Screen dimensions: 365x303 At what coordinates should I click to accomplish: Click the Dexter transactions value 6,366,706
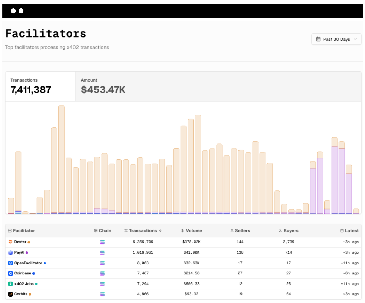(143, 242)
